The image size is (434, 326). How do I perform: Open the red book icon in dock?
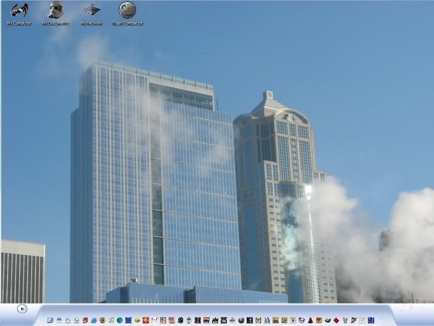tap(85, 320)
